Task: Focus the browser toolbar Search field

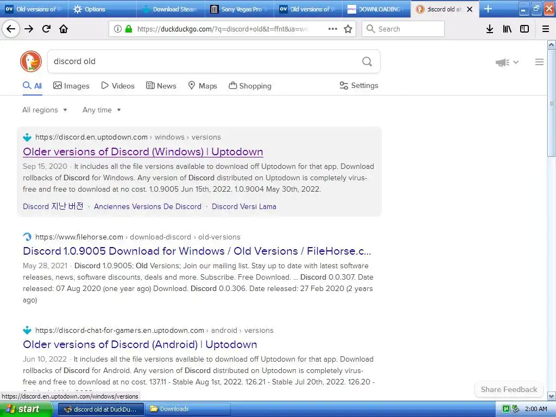Action: tap(403, 29)
